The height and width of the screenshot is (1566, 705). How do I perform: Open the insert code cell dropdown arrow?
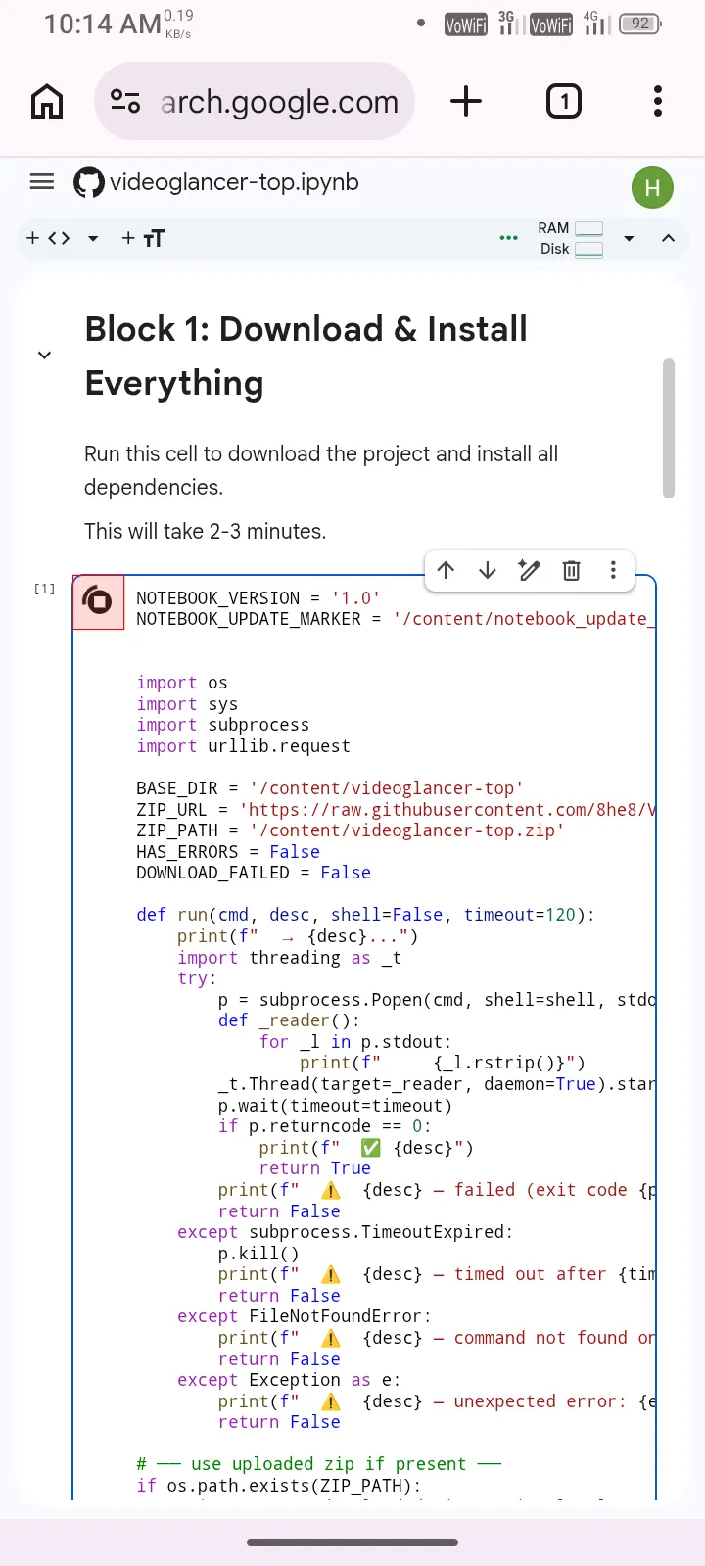click(x=93, y=238)
